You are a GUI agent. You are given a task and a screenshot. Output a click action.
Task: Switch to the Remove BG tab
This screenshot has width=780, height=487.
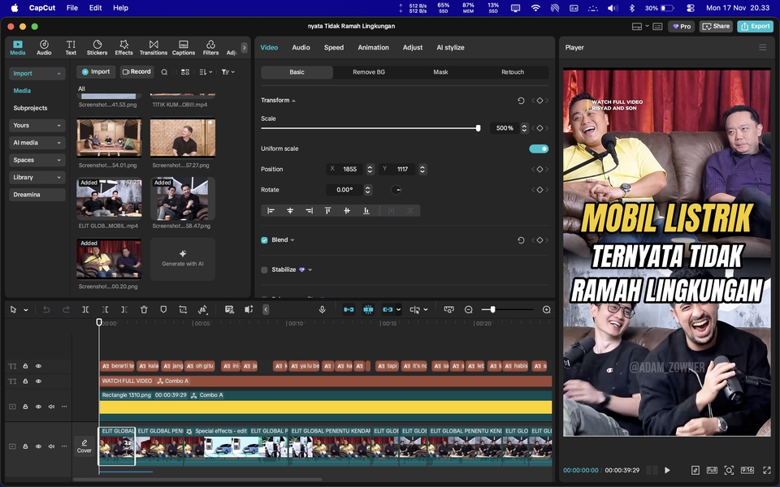(370, 72)
